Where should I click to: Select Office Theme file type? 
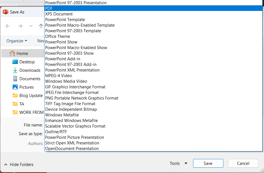(x=153, y=36)
